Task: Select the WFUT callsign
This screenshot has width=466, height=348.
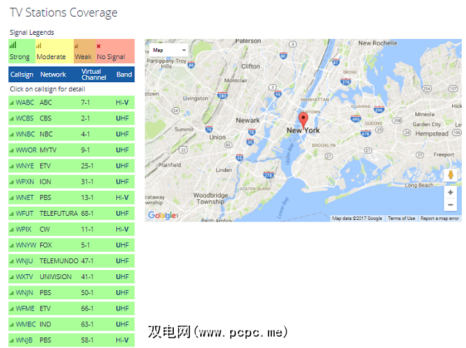Action: (24, 214)
